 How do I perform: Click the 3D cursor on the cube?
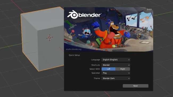point(50,38)
